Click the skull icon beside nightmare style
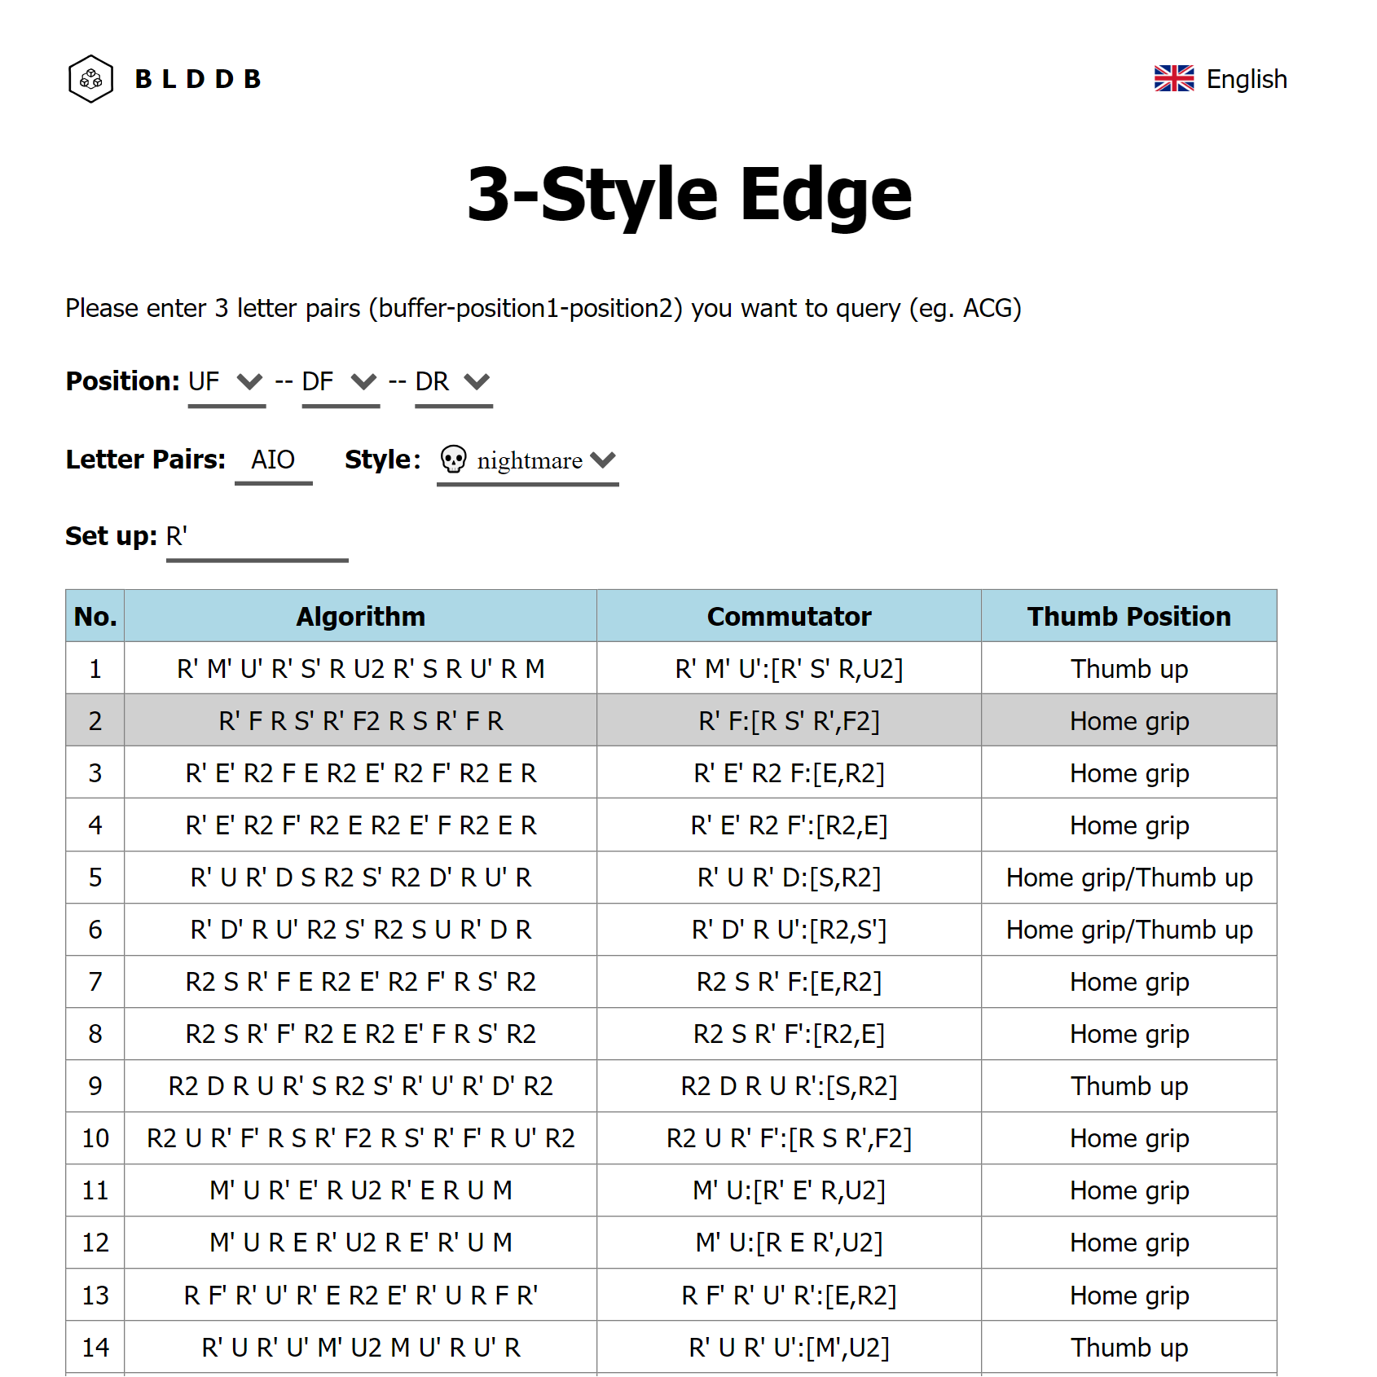 coord(453,460)
